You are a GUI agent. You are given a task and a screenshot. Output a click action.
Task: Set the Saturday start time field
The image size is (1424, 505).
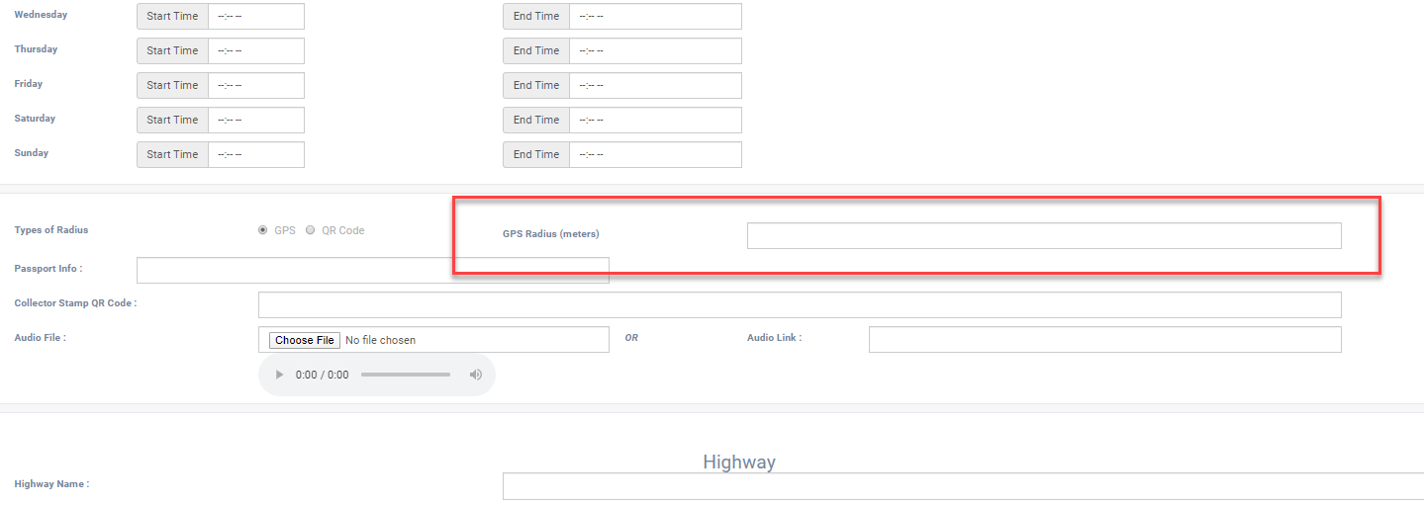click(255, 121)
